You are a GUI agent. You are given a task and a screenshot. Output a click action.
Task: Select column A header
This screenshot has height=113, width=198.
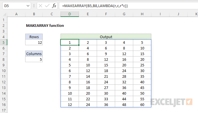pyautogui.click(x=16, y=14)
